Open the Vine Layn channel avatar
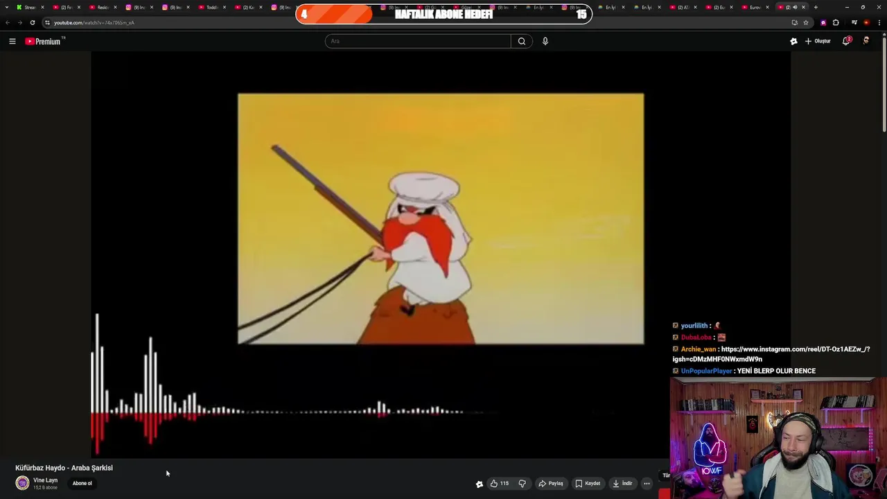 pos(22,483)
